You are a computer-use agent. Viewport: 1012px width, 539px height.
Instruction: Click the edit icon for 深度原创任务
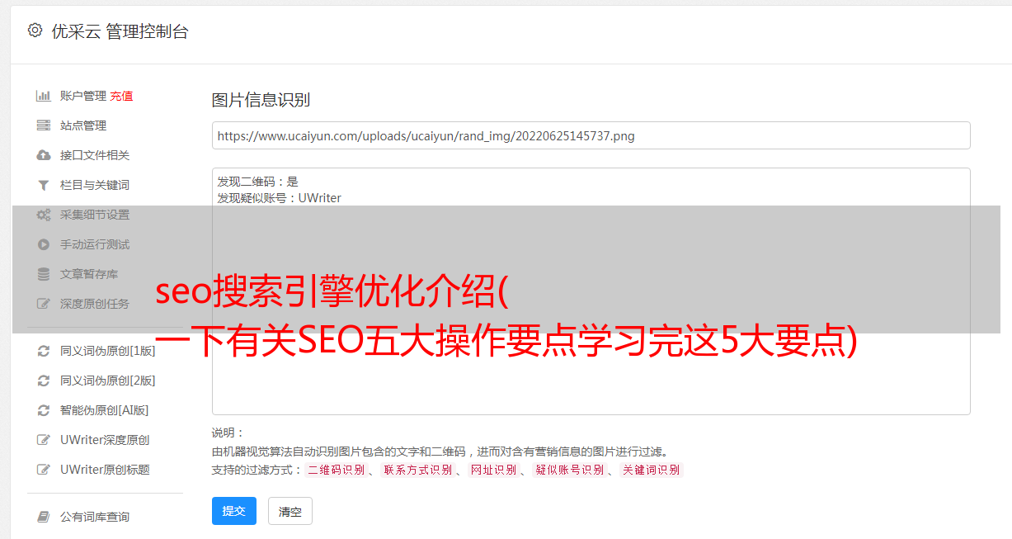pyautogui.click(x=44, y=304)
